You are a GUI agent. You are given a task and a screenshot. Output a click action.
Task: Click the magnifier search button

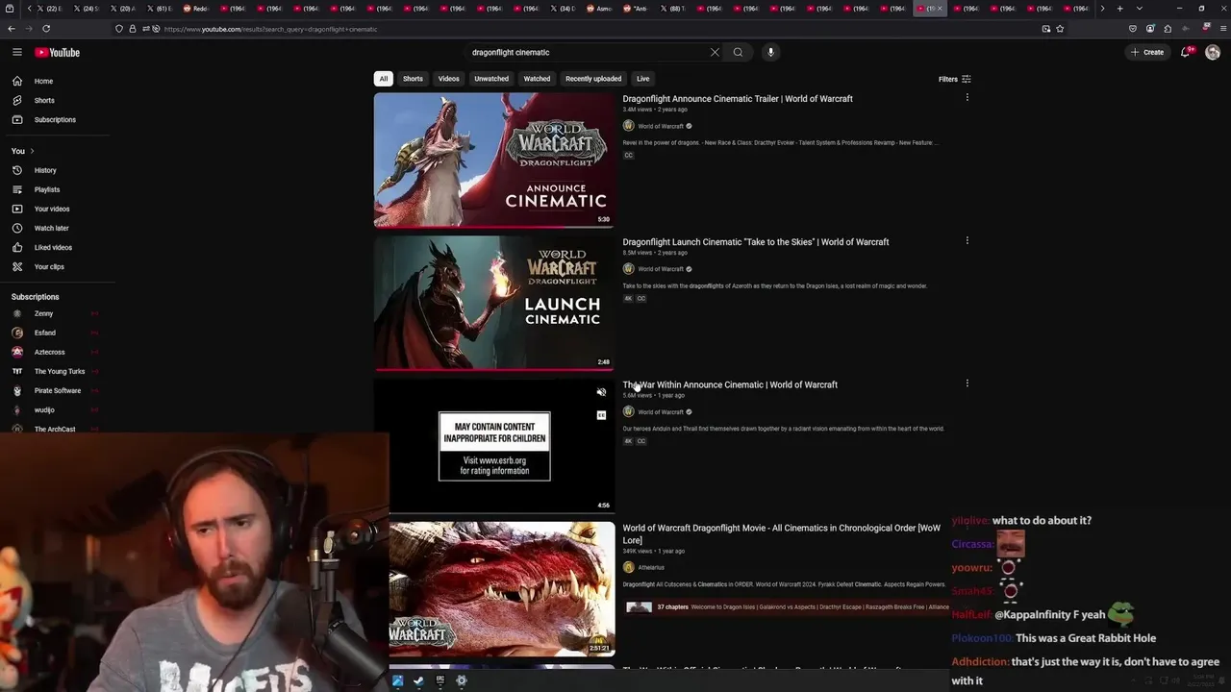738,52
